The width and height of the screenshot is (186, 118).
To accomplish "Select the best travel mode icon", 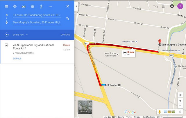I will 15,6.
